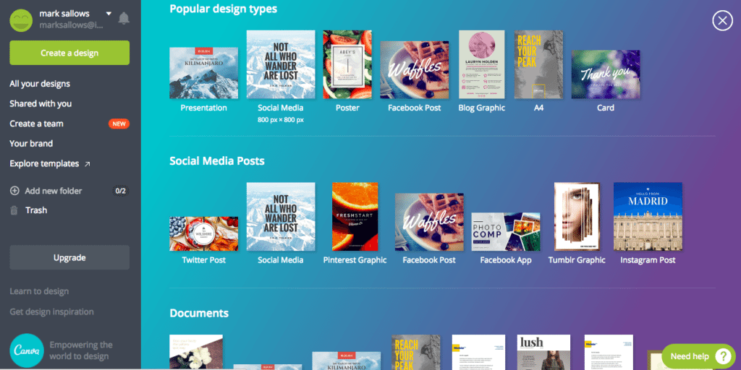Select the Add new folder label

click(x=54, y=191)
